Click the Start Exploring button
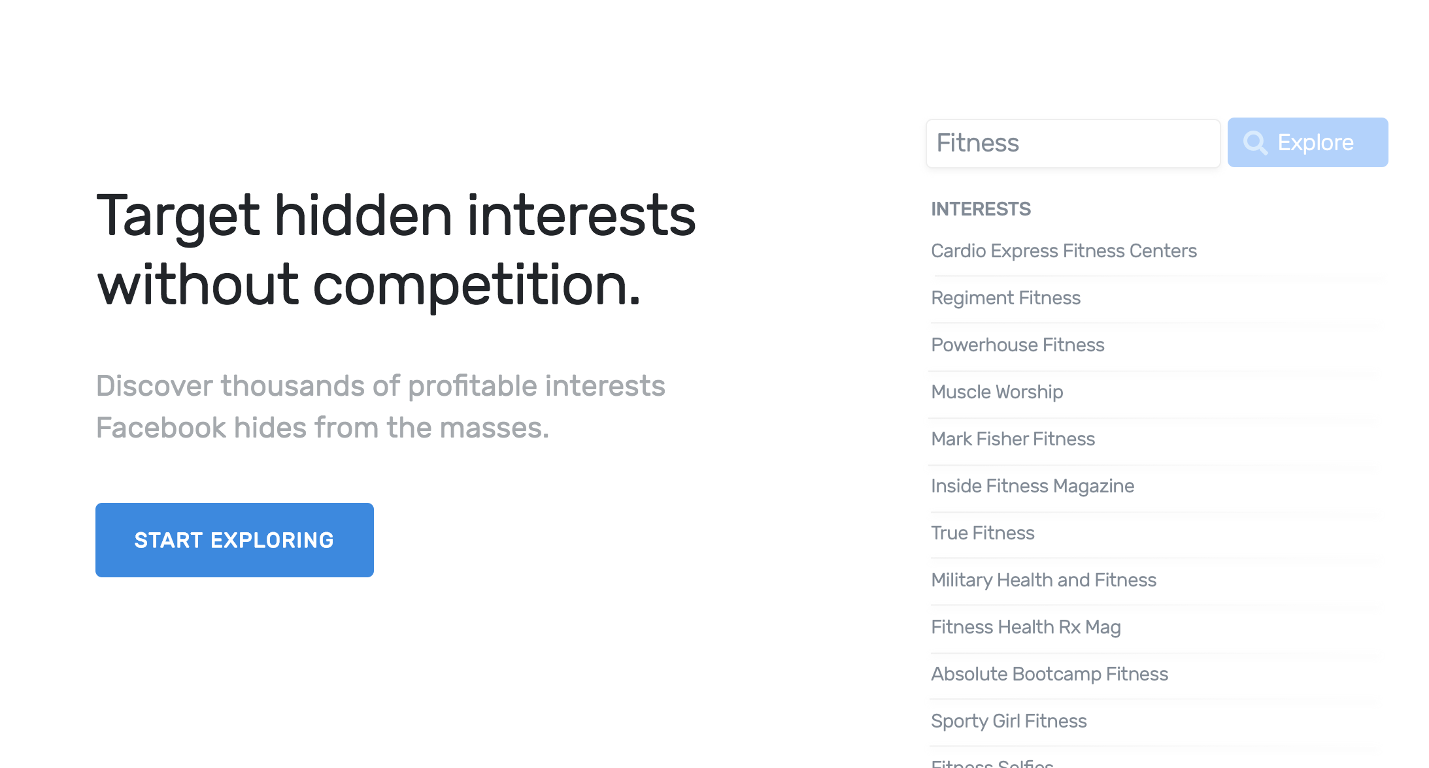 [234, 539]
